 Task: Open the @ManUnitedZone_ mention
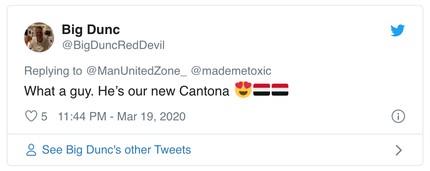[x=137, y=71]
